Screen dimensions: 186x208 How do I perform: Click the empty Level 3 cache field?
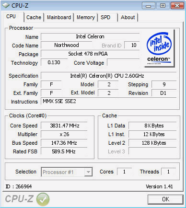pos(152,151)
